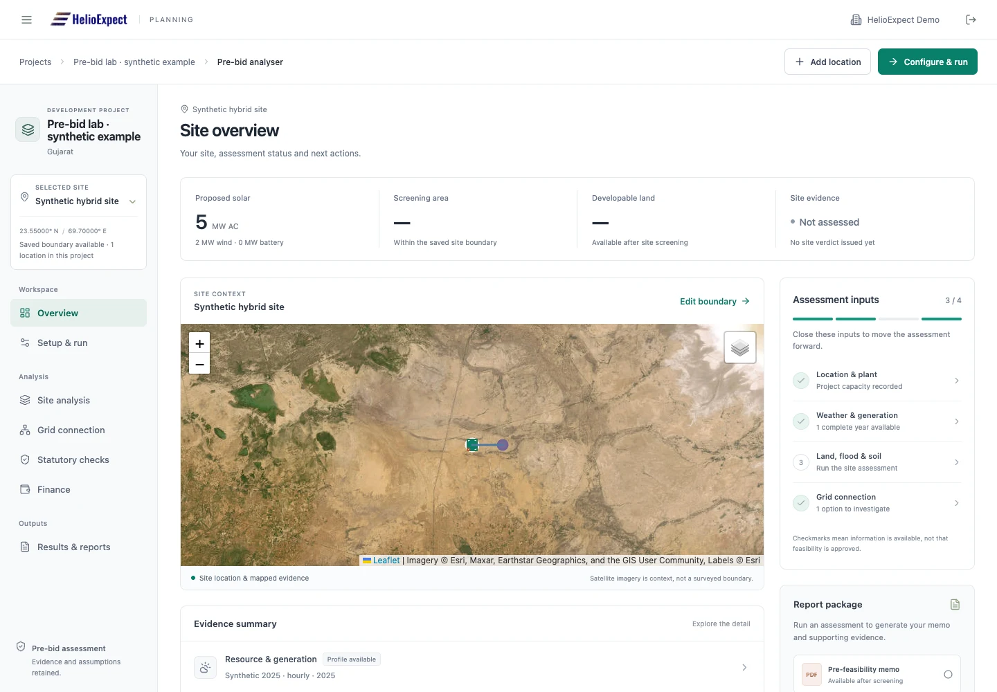Click the 3 / 4 inputs counter
This screenshot has width=997, height=692.
pos(953,300)
